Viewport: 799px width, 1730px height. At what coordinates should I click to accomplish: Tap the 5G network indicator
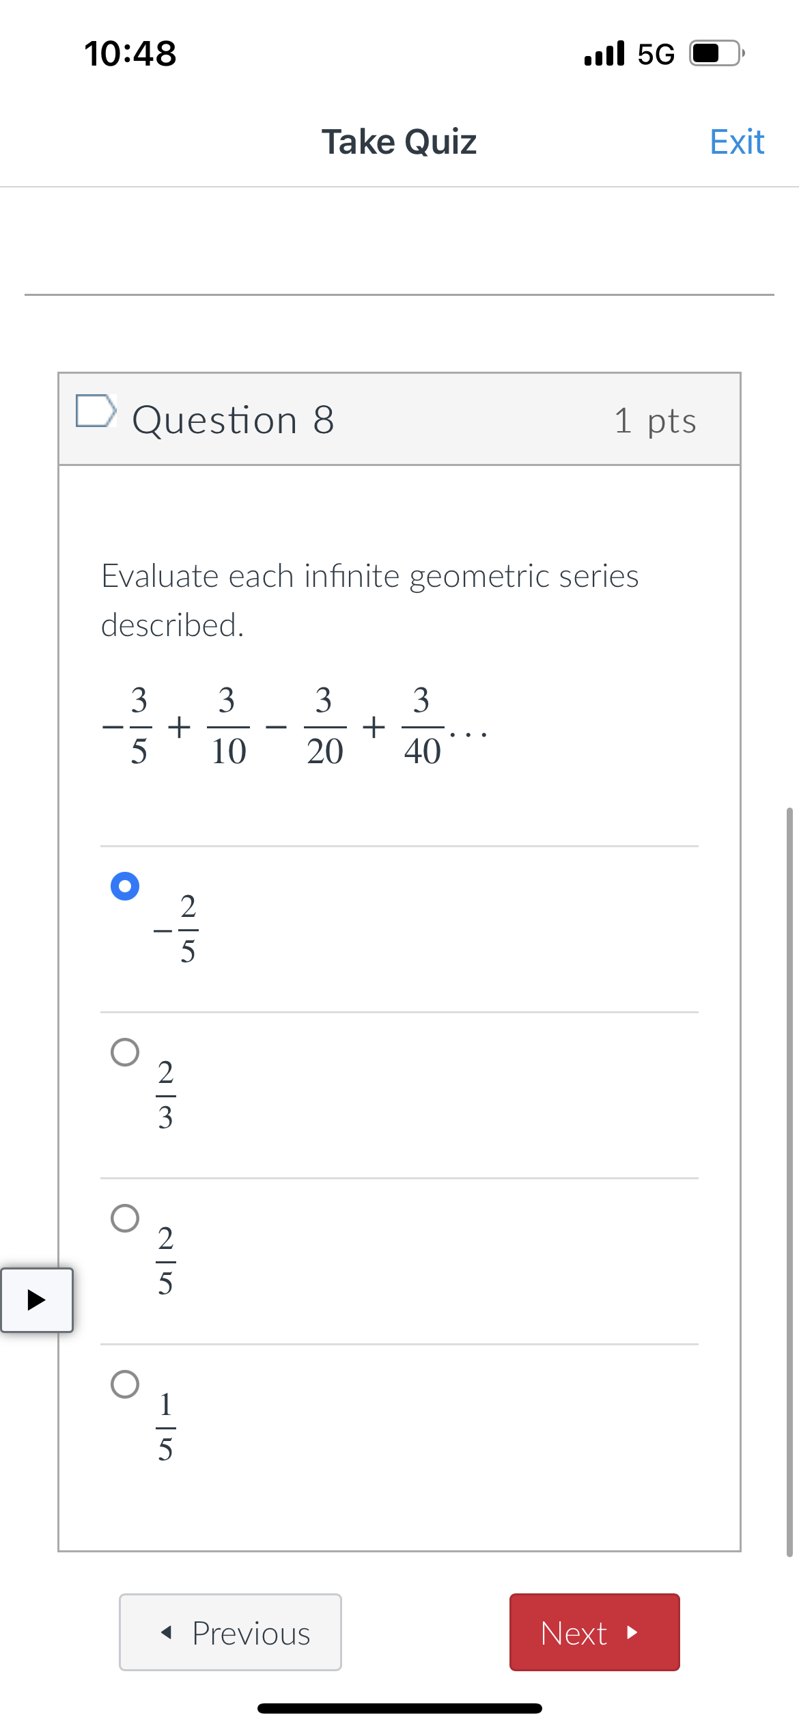[656, 54]
